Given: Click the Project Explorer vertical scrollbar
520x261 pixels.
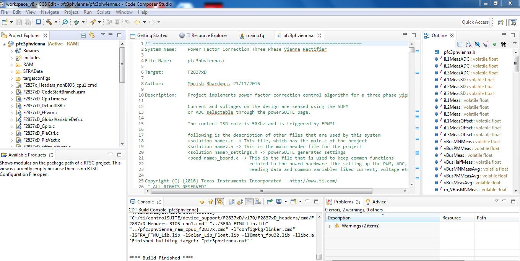Looking at the screenshot, I should pyautogui.click(x=122, y=65).
